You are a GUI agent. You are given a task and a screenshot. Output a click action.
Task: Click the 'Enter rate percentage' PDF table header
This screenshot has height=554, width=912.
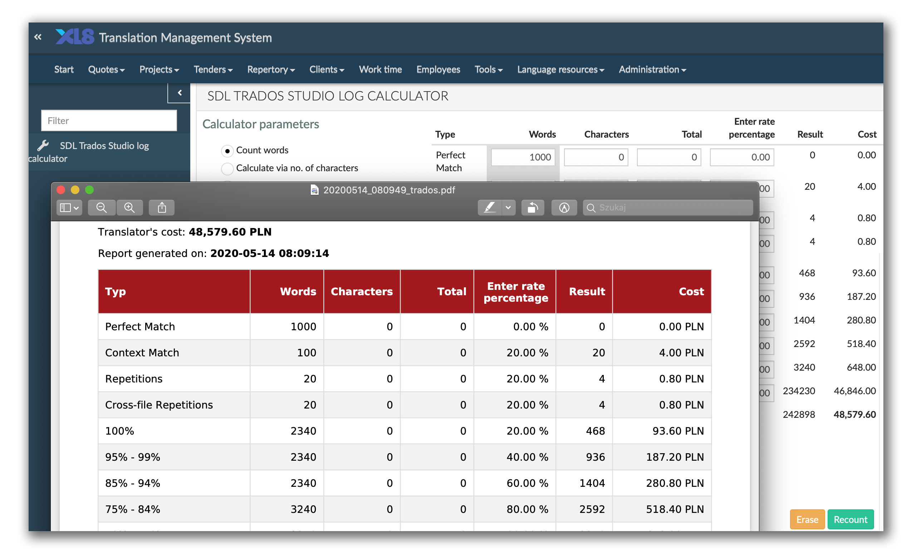pyautogui.click(x=516, y=292)
